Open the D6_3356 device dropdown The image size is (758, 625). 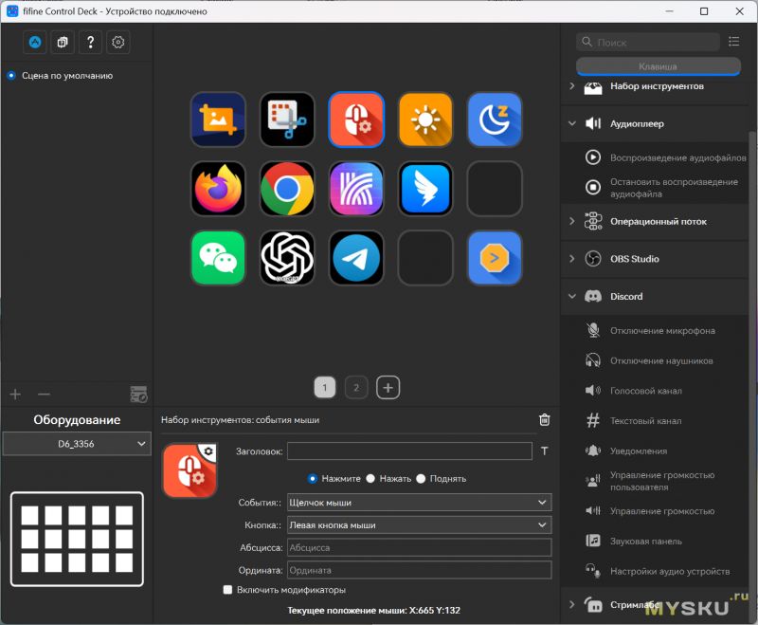pyautogui.click(x=77, y=444)
